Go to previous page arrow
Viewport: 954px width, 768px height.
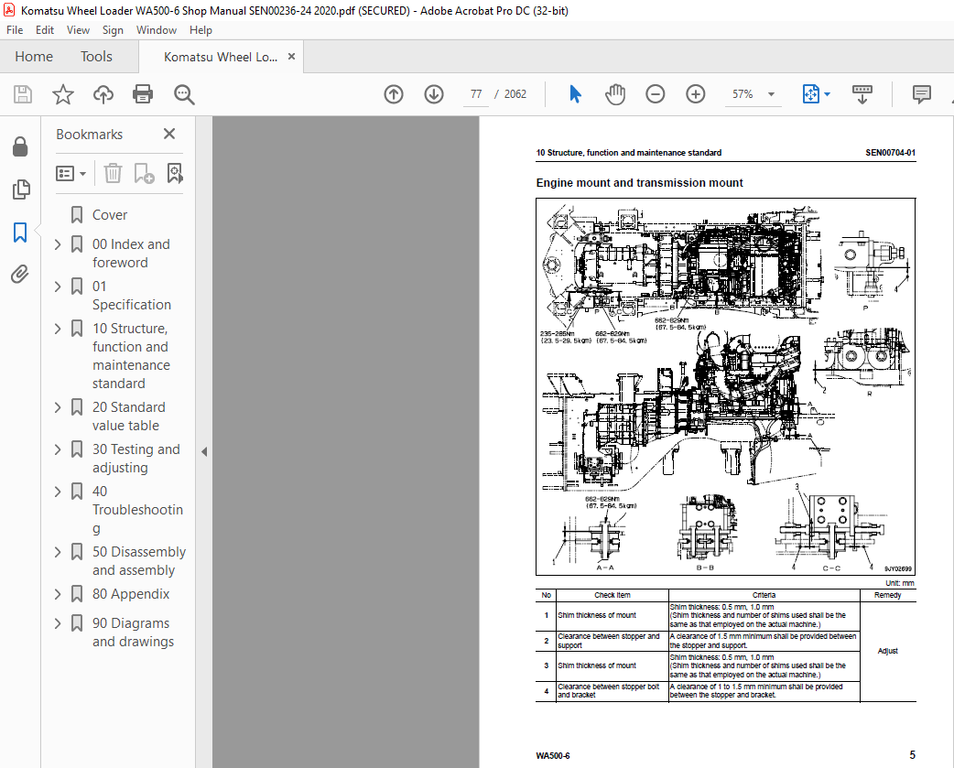coord(394,94)
